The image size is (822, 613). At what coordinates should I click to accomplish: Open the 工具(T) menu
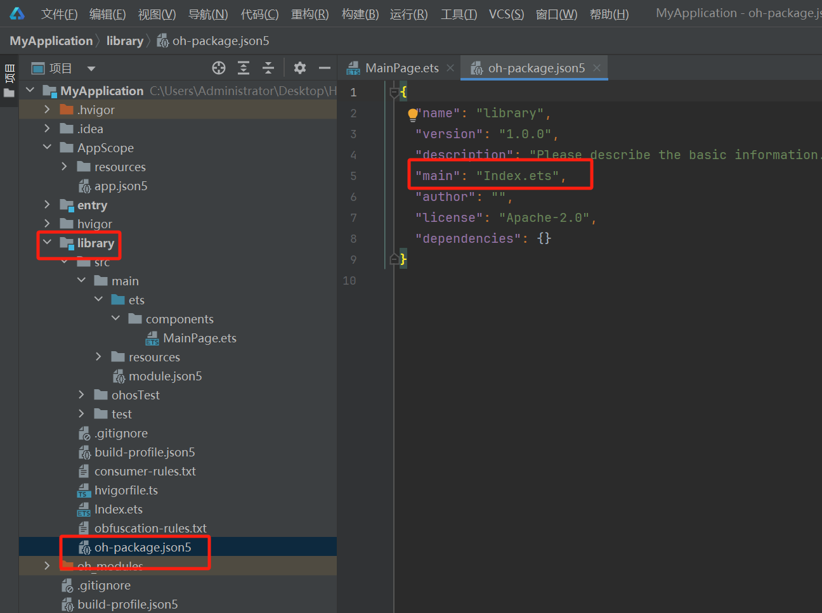pyautogui.click(x=459, y=14)
